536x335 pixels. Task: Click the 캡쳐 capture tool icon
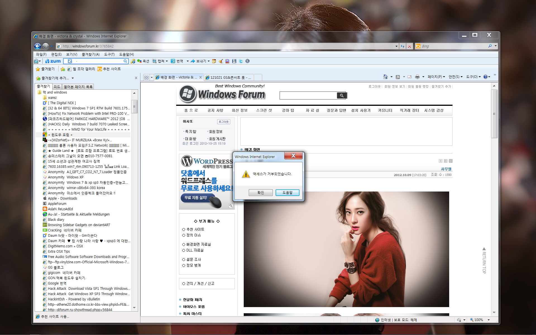(154, 61)
